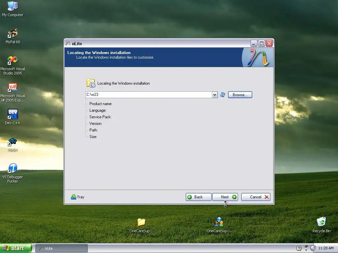The width and height of the screenshot is (338, 253).
Task: Click the Product name: label
Action: coord(101,104)
